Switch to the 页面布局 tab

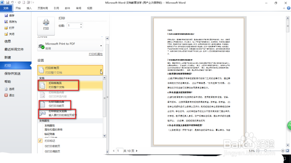click(x=43, y=8)
